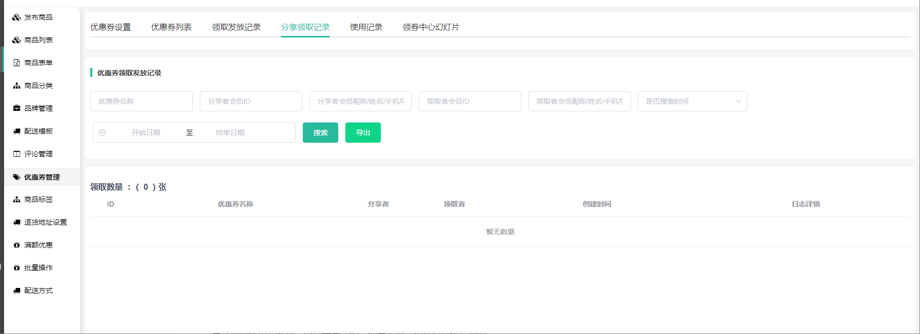This screenshot has height=334, width=920.
Task: Switch to the 优惠券设置 tab
Action: pos(111,27)
